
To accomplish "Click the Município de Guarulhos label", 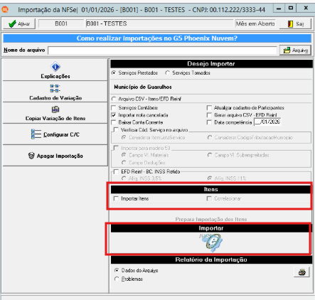I will (x=143, y=87).
